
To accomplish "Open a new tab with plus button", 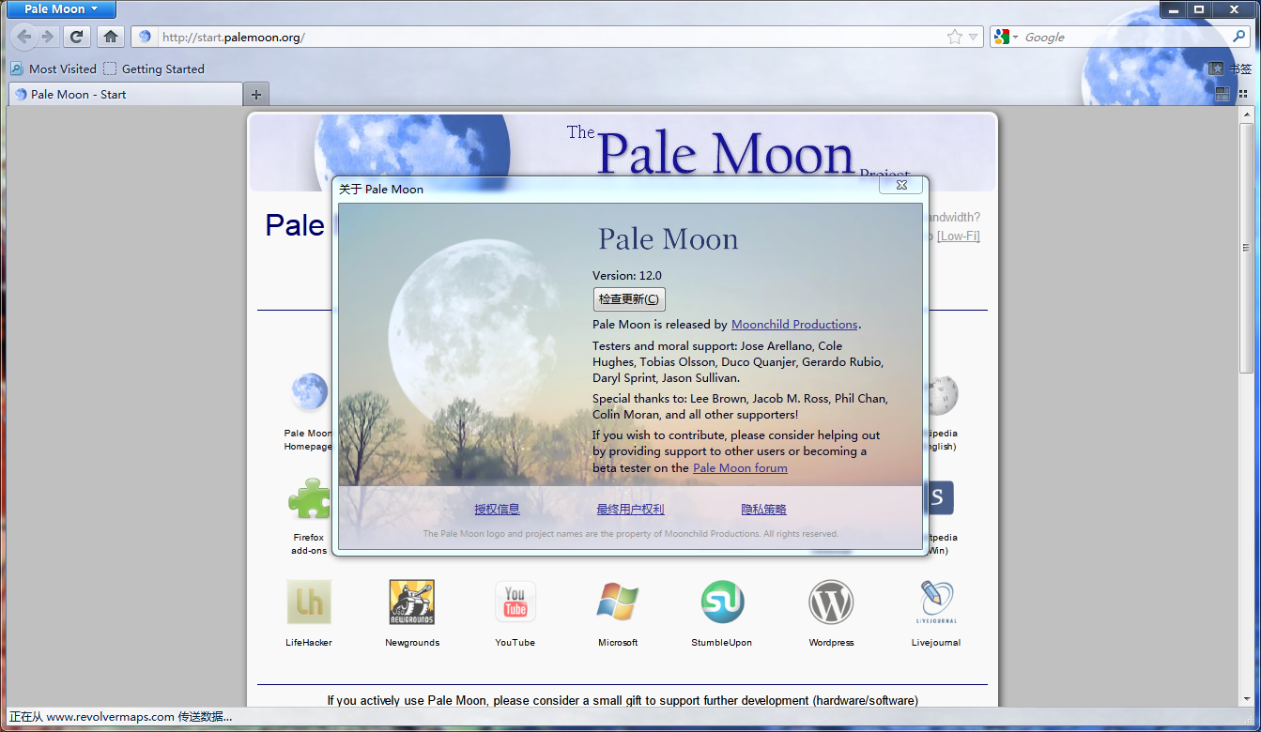I will [255, 94].
